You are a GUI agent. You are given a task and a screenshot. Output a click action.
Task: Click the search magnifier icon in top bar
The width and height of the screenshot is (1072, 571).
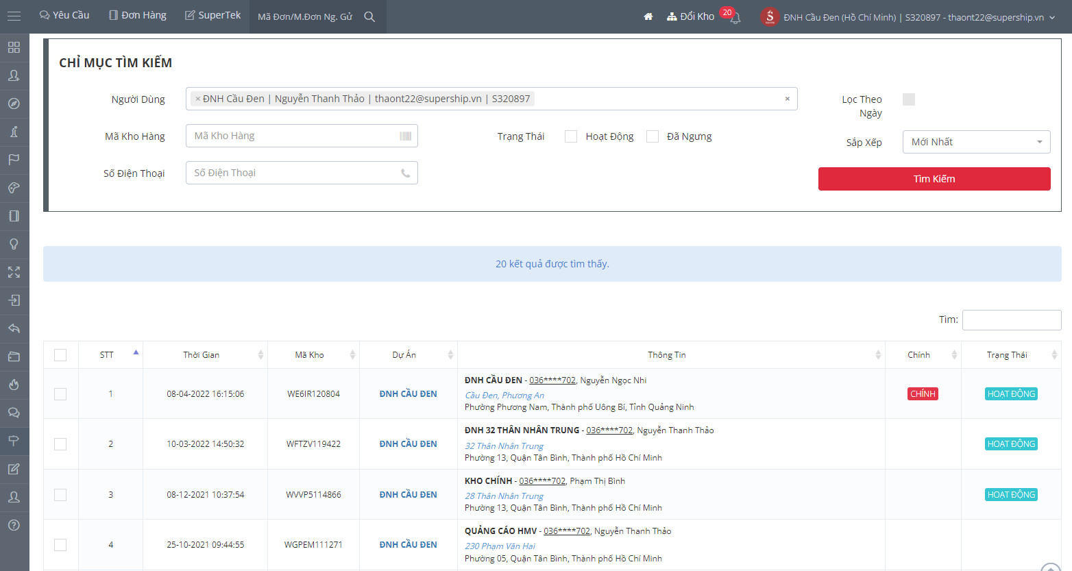point(369,16)
